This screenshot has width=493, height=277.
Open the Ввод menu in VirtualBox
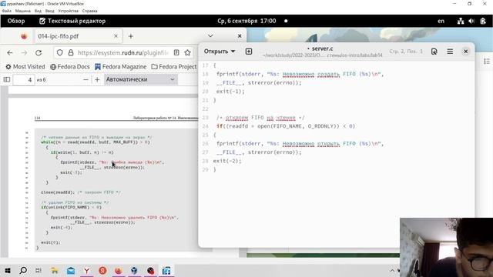tap(49, 11)
